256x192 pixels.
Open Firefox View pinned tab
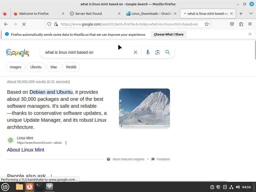(x=5, y=13)
